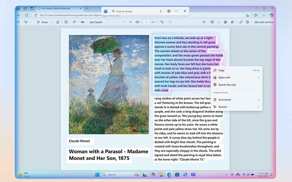Viewport: 292px width, 182px height.
Task: Open the browser profile avatar
Action: click(x=18, y=8)
